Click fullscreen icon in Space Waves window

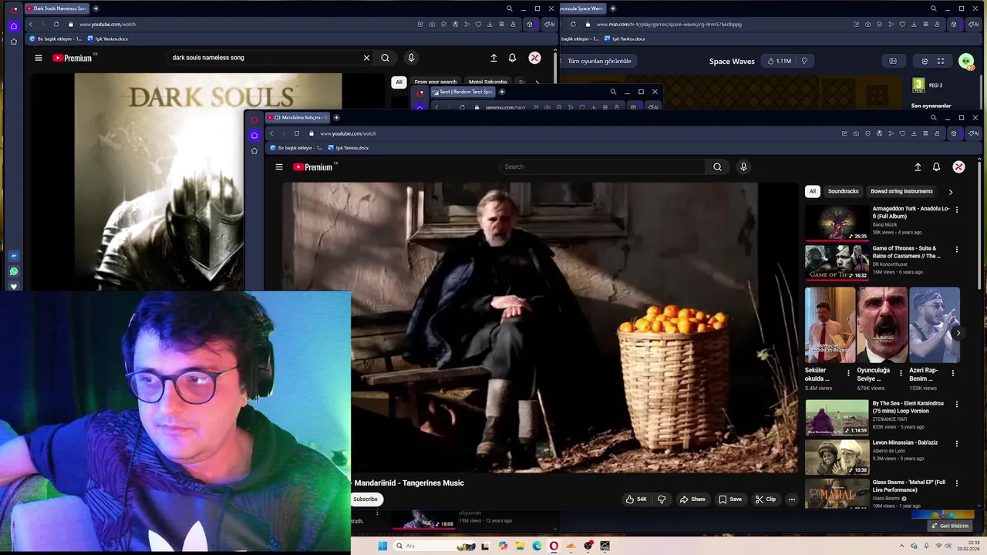(941, 61)
